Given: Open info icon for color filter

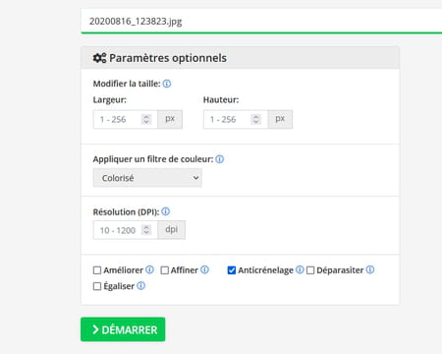Looking at the screenshot, I should click(x=220, y=159).
